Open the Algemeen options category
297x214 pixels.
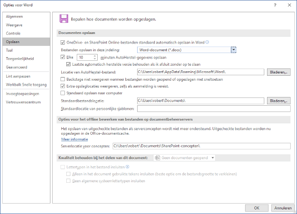coord(14,16)
